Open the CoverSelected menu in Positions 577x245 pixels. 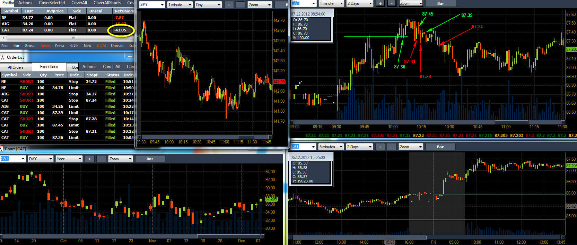pyautogui.click(x=52, y=3)
